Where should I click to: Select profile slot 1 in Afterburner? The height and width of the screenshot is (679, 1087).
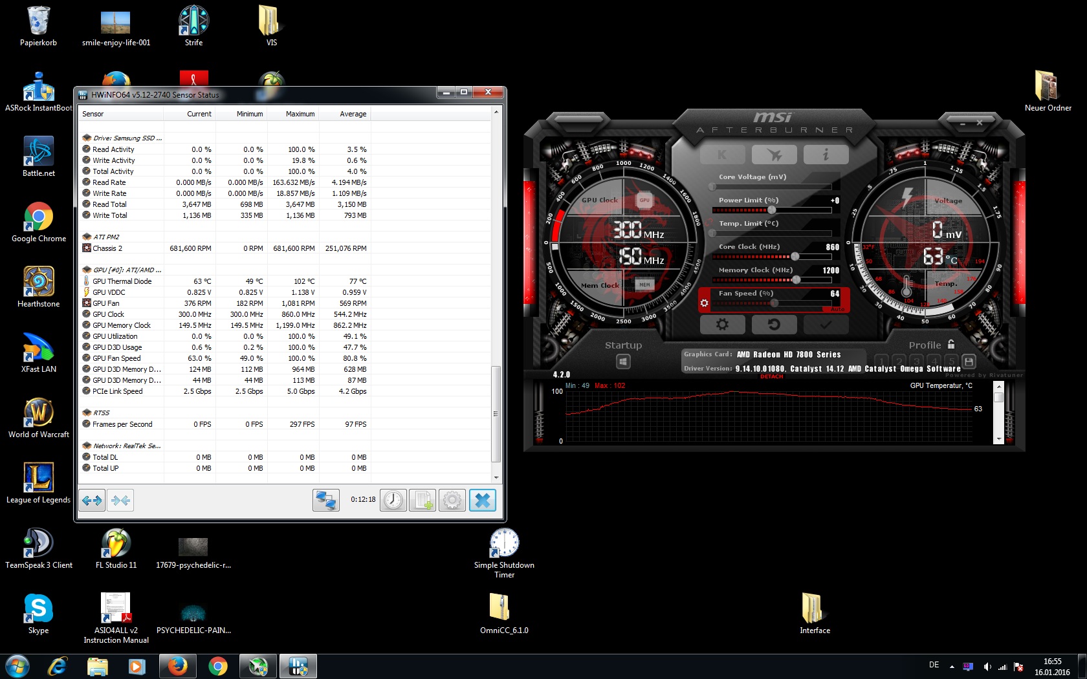coord(881,361)
